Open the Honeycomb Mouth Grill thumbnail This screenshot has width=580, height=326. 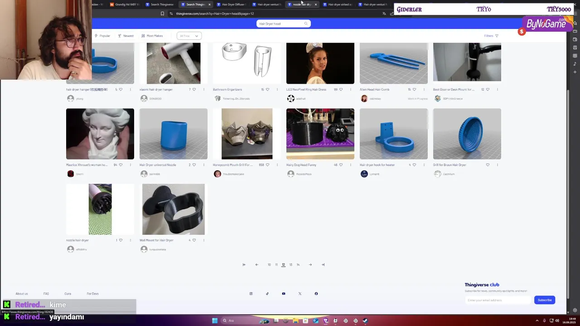[x=247, y=134]
